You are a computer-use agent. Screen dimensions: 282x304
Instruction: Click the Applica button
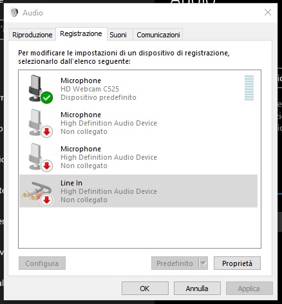click(x=249, y=289)
